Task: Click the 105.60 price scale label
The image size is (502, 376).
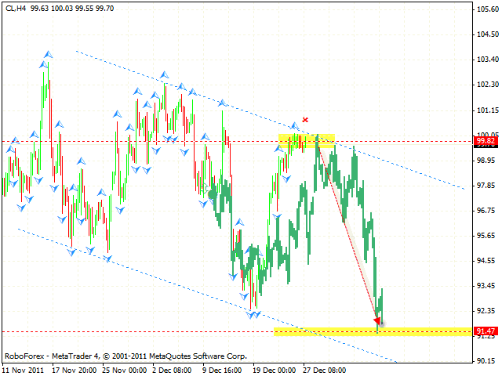Action: click(484, 9)
